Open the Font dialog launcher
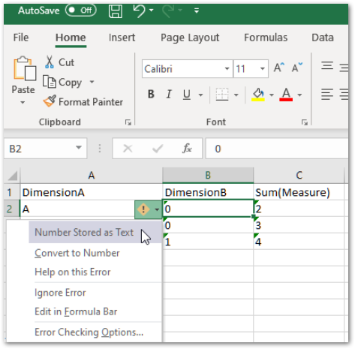This screenshot has height=349, width=355. [305, 122]
